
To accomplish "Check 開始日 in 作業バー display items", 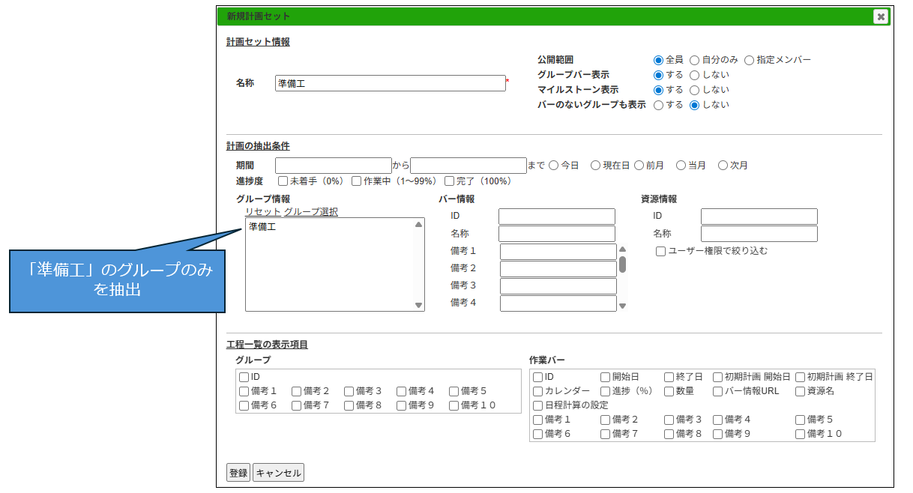I will 606,377.
